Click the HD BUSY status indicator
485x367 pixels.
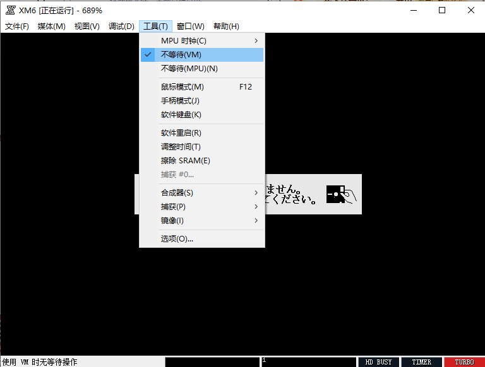pyautogui.click(x=378, y=362)
